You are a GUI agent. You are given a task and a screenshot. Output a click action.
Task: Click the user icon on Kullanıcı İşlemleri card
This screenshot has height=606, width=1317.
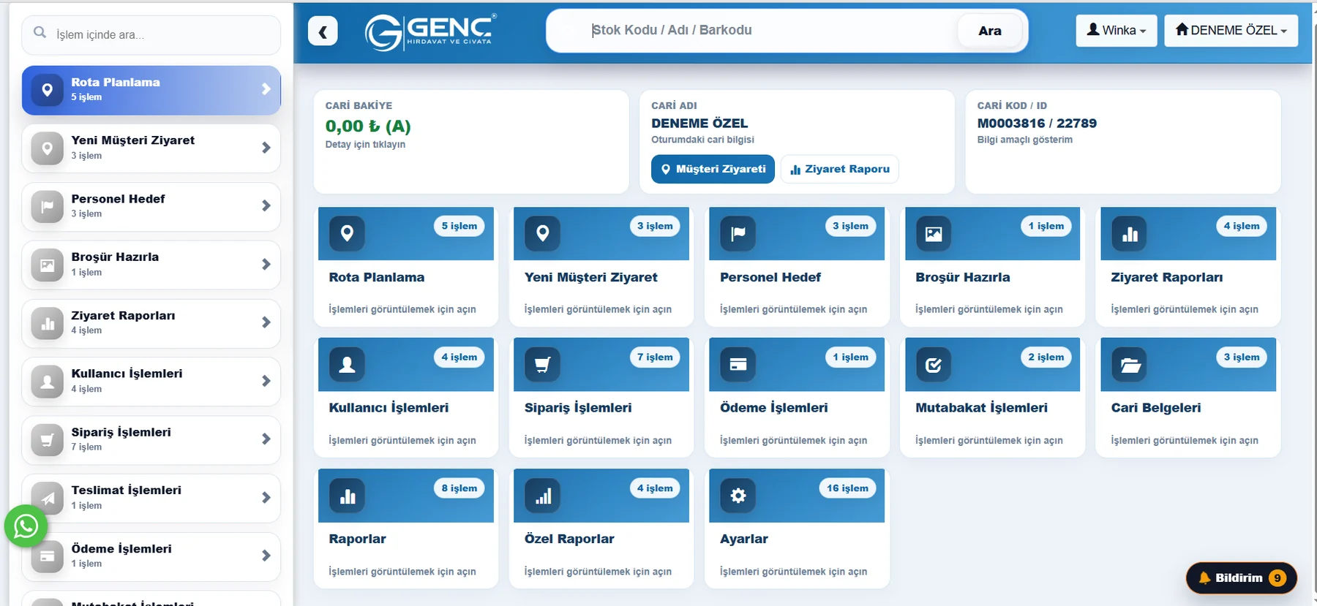click(x=347, y=364)
